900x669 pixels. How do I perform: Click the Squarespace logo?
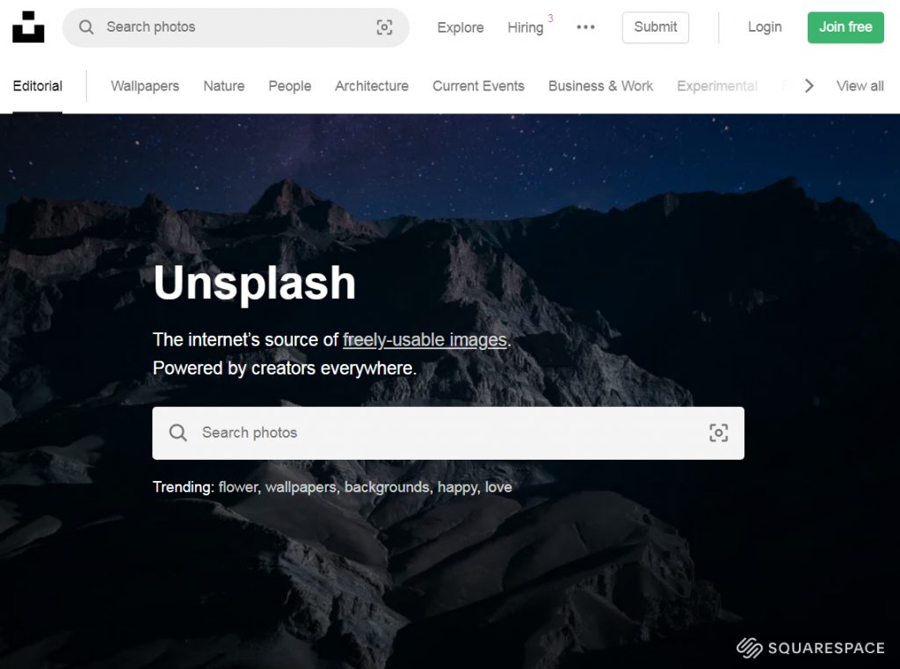click(x=810, y=648)
